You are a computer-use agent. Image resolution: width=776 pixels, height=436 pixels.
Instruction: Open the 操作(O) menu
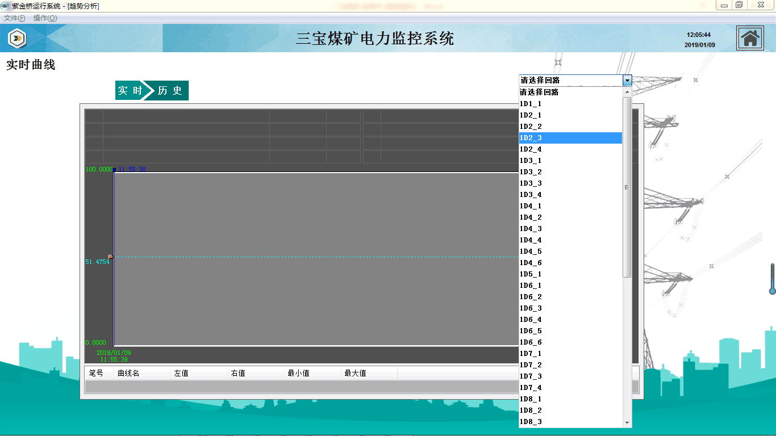click(45, 18)
